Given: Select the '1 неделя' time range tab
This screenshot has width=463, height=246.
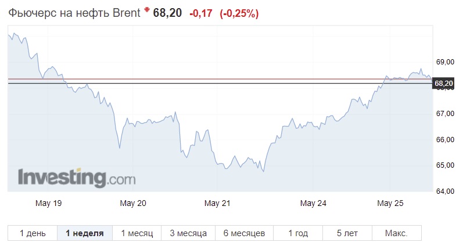Looking at the screenshot, I should (x=85, y=233).
